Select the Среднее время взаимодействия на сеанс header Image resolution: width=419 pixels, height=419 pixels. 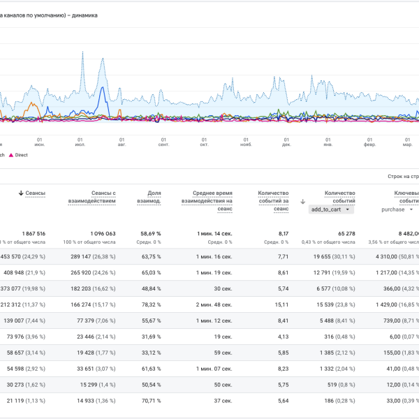(207, 200)
